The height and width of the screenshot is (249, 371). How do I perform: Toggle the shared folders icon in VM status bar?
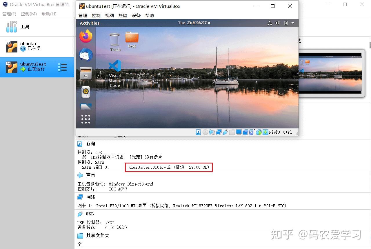coord(232,132)
